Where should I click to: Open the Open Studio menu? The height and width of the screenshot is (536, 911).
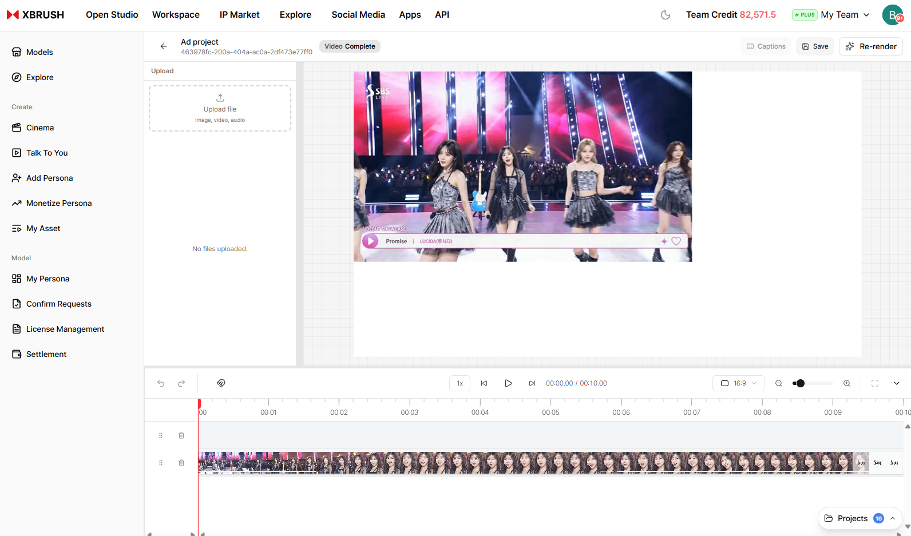[x=112, y=15]
